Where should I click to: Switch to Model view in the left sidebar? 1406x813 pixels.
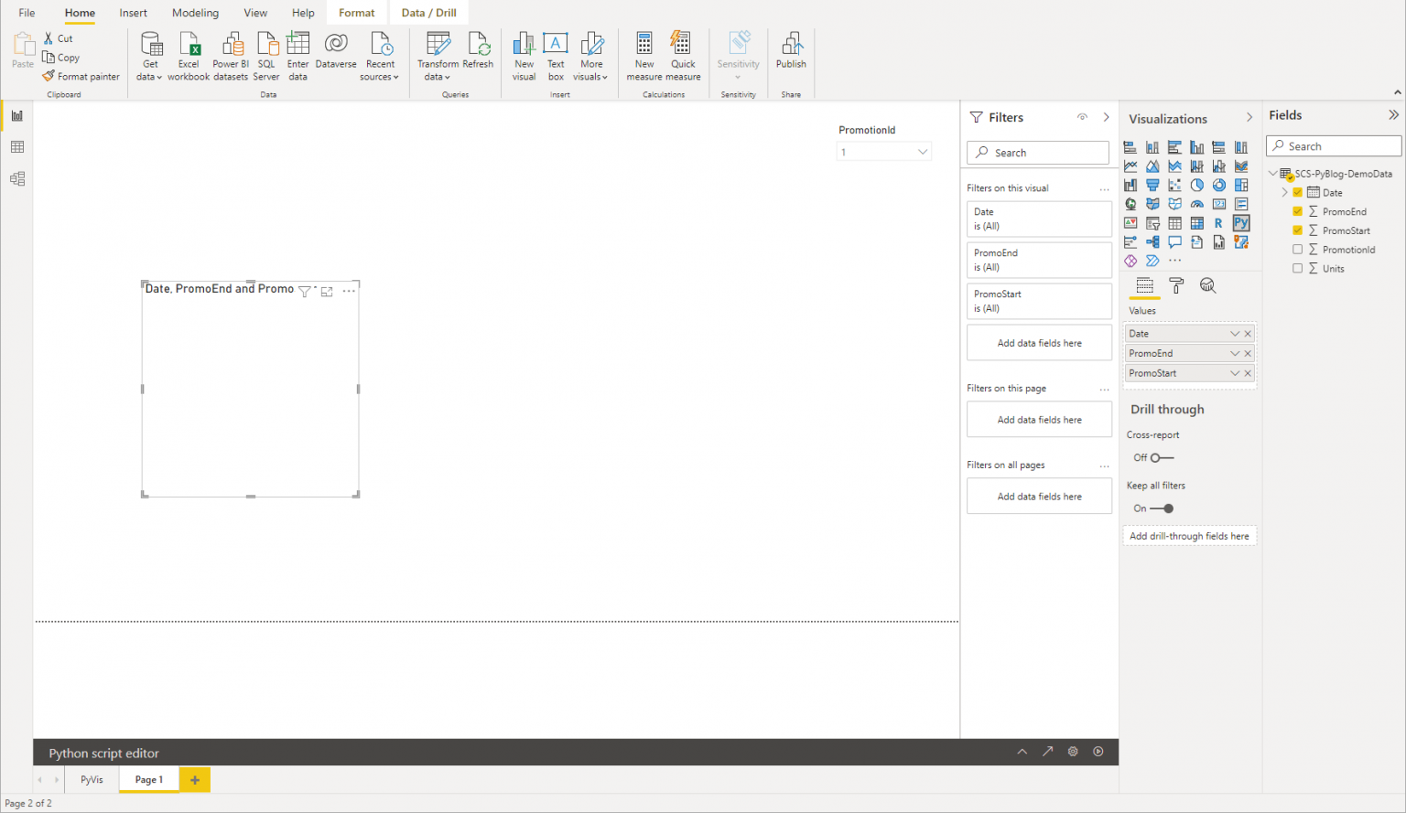[16, 178]
